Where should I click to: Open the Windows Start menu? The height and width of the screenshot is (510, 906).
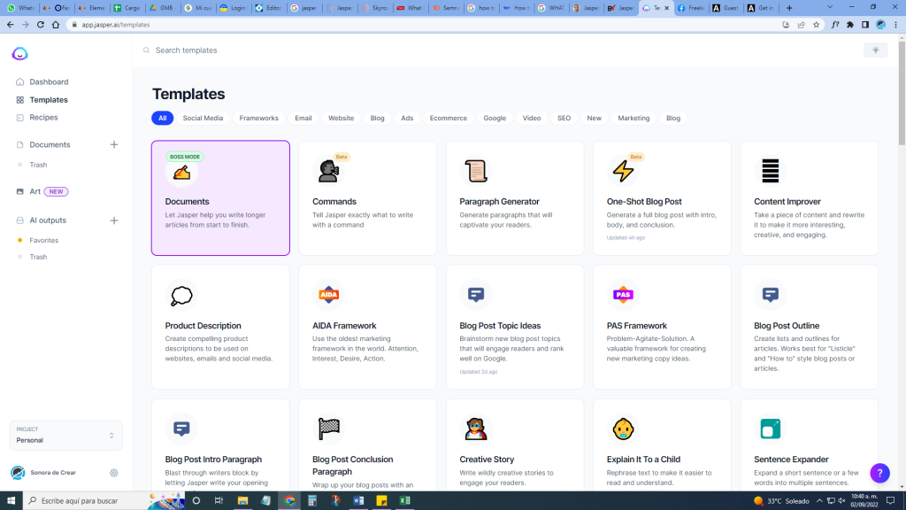coord(11,501)
